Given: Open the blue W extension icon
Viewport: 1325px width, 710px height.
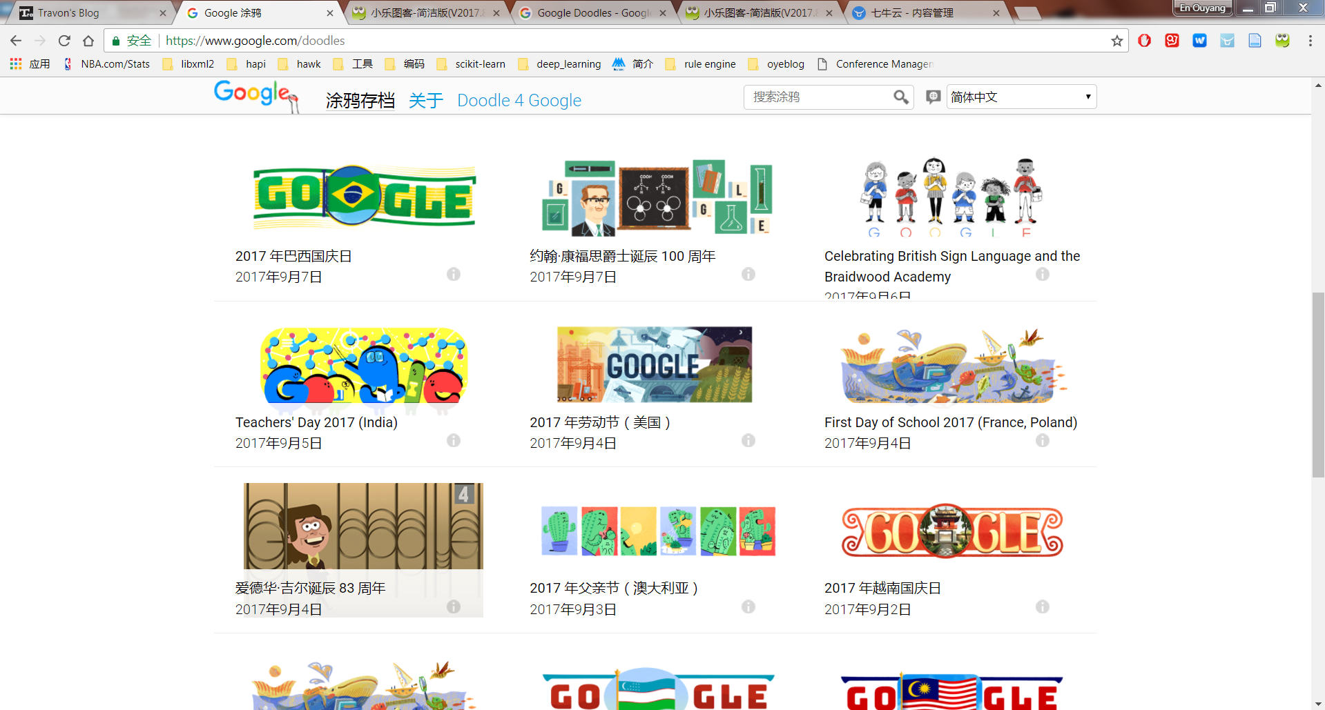Looking at the screenshot, I should [1199, 41].
